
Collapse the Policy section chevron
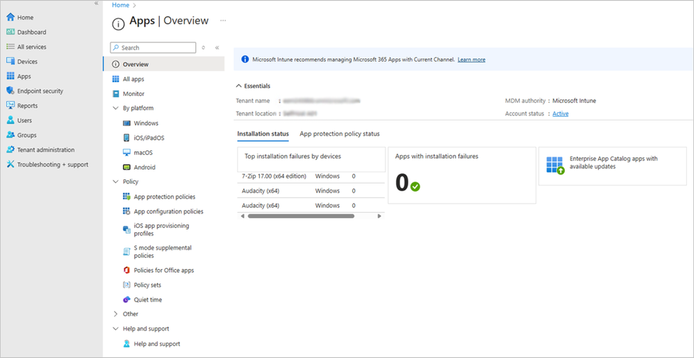(x=116, y=181)
